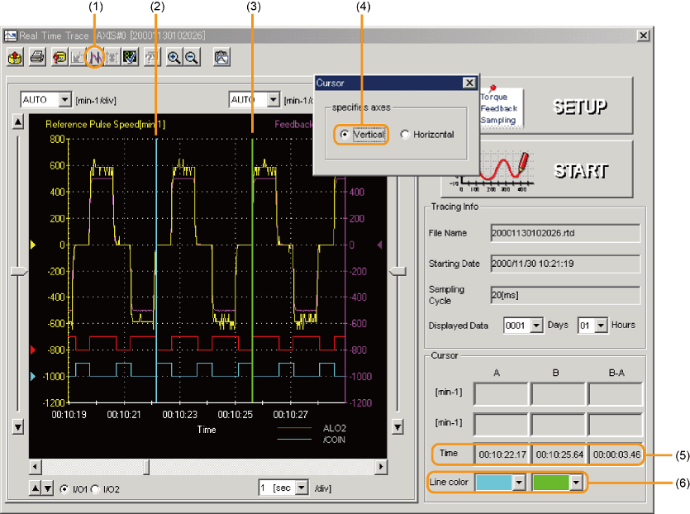The height and width of the screenshot is (514, 690).
Task: Click right arrow of horizontal graph scrollbar
Action: (381, 467)
